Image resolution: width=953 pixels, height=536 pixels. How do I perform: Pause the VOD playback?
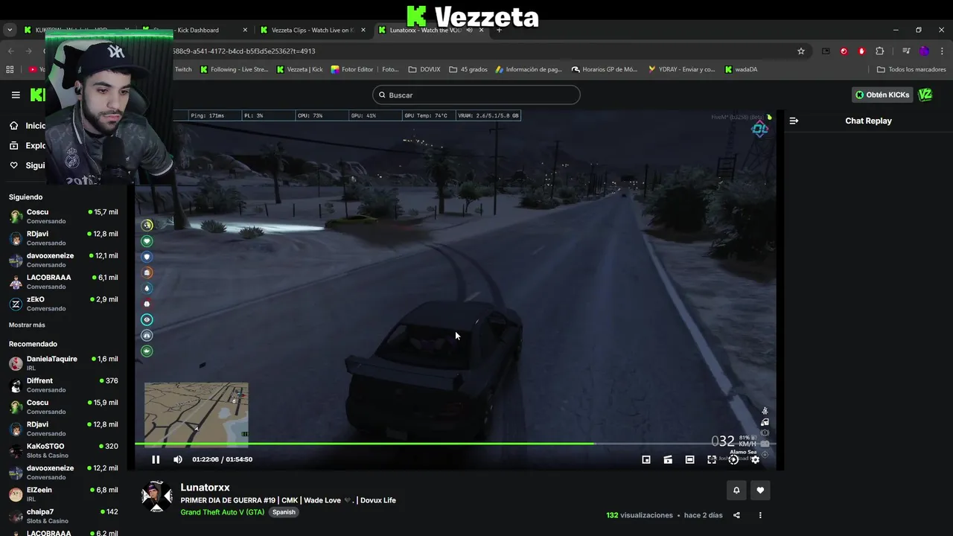click(156, 459)
